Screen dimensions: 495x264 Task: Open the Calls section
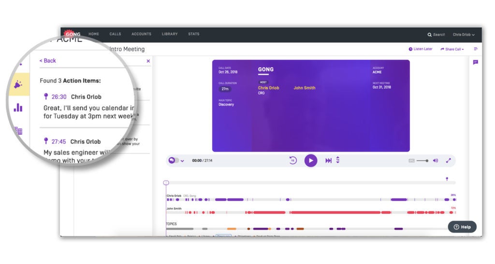click(115, 34)
